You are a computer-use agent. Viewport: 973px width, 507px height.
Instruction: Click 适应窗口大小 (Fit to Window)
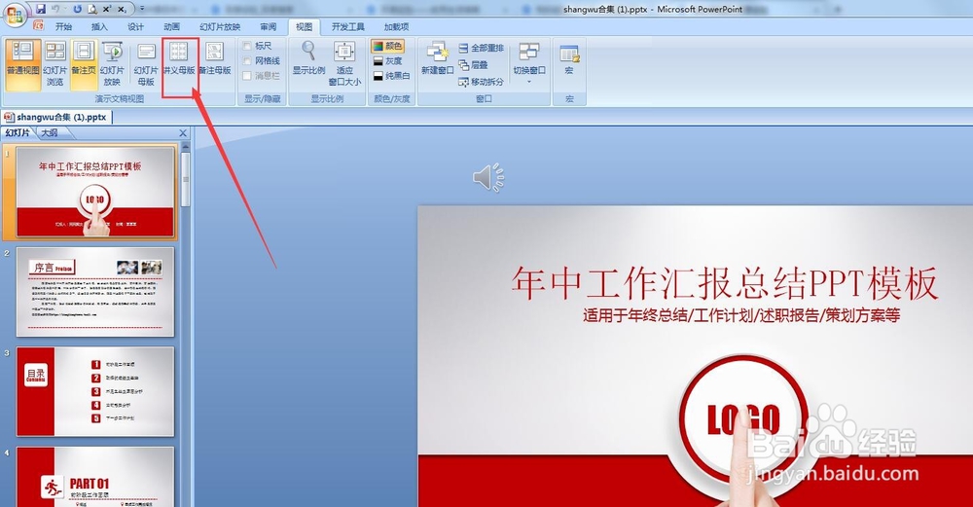[345, 64]
